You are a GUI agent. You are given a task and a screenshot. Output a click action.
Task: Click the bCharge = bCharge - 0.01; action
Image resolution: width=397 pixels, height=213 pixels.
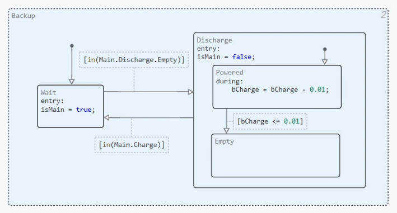pos(280,89)
